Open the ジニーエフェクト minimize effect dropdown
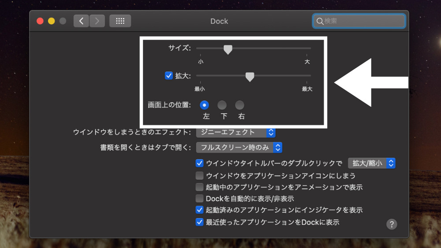Screen dimensions: 441x248 click(235, 132)
